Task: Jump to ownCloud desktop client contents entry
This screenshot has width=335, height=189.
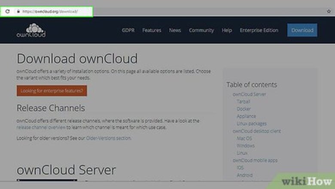Action: [x=257, y=131]
